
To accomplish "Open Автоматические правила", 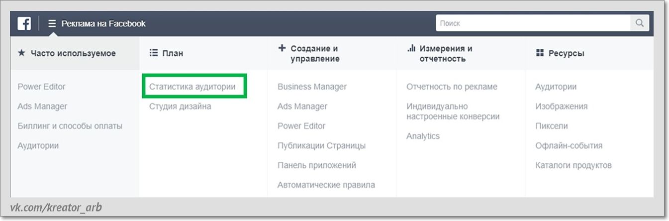I will click(x=326, y=185).
